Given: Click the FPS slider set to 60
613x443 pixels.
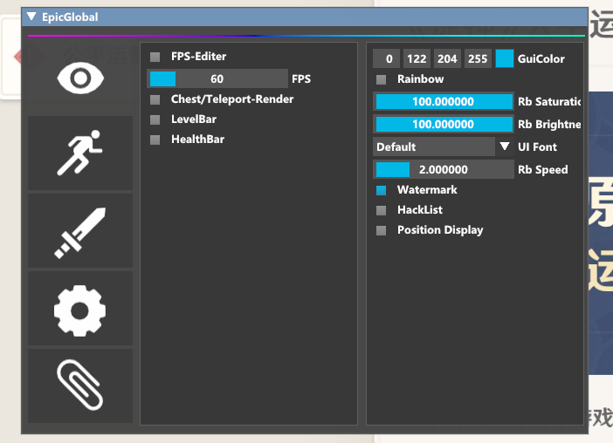Looking at the screenshot, I should 217,78.
